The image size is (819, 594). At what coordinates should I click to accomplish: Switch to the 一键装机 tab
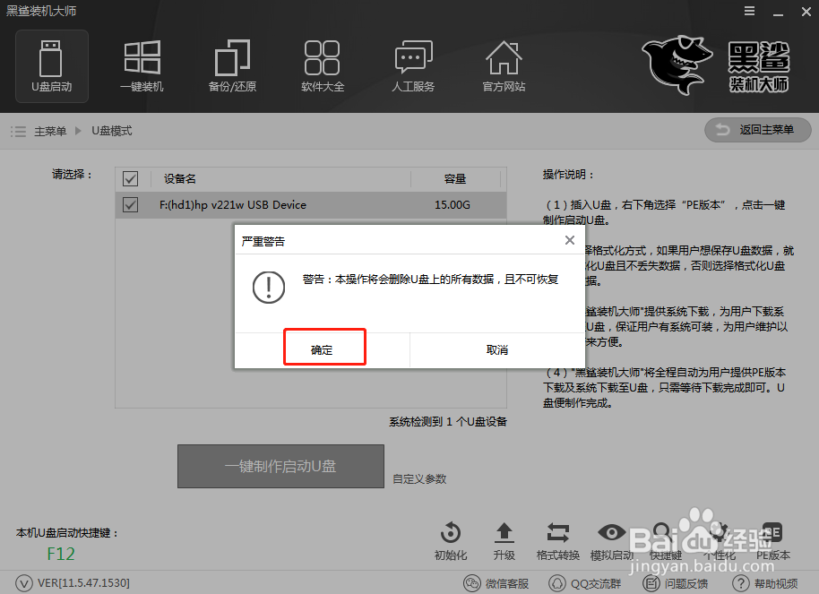142,65
